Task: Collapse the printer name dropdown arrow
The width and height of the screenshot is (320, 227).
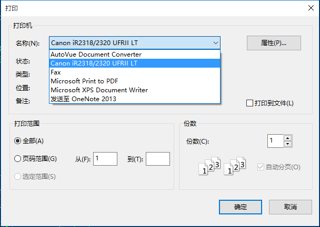Action: coord(215,42)
